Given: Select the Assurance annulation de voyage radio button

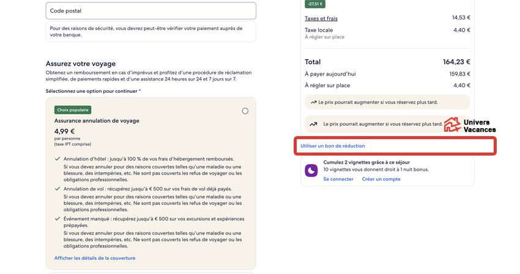Looking at the screenshot, I should 245,111.
